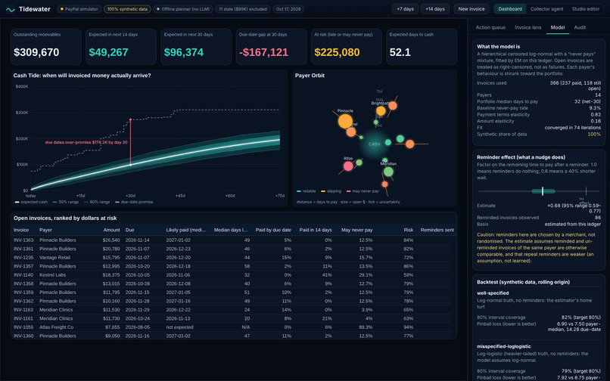Viewport: 610px width, 381px height.
Task: Click the Expected in next 30 days card
Action: [196, 47]
